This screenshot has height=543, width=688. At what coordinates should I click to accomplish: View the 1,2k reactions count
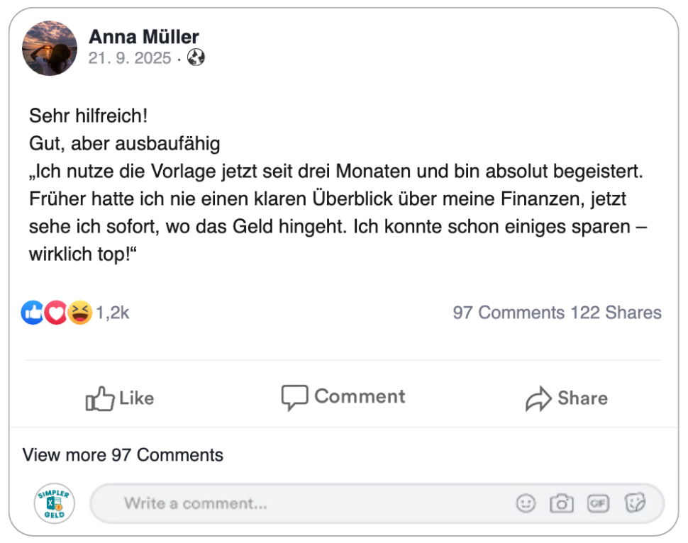tap(113, 313)
